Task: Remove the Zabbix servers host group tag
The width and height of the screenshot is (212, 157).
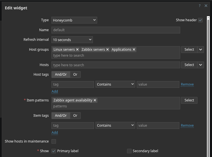Action: (x=107, y=50)
